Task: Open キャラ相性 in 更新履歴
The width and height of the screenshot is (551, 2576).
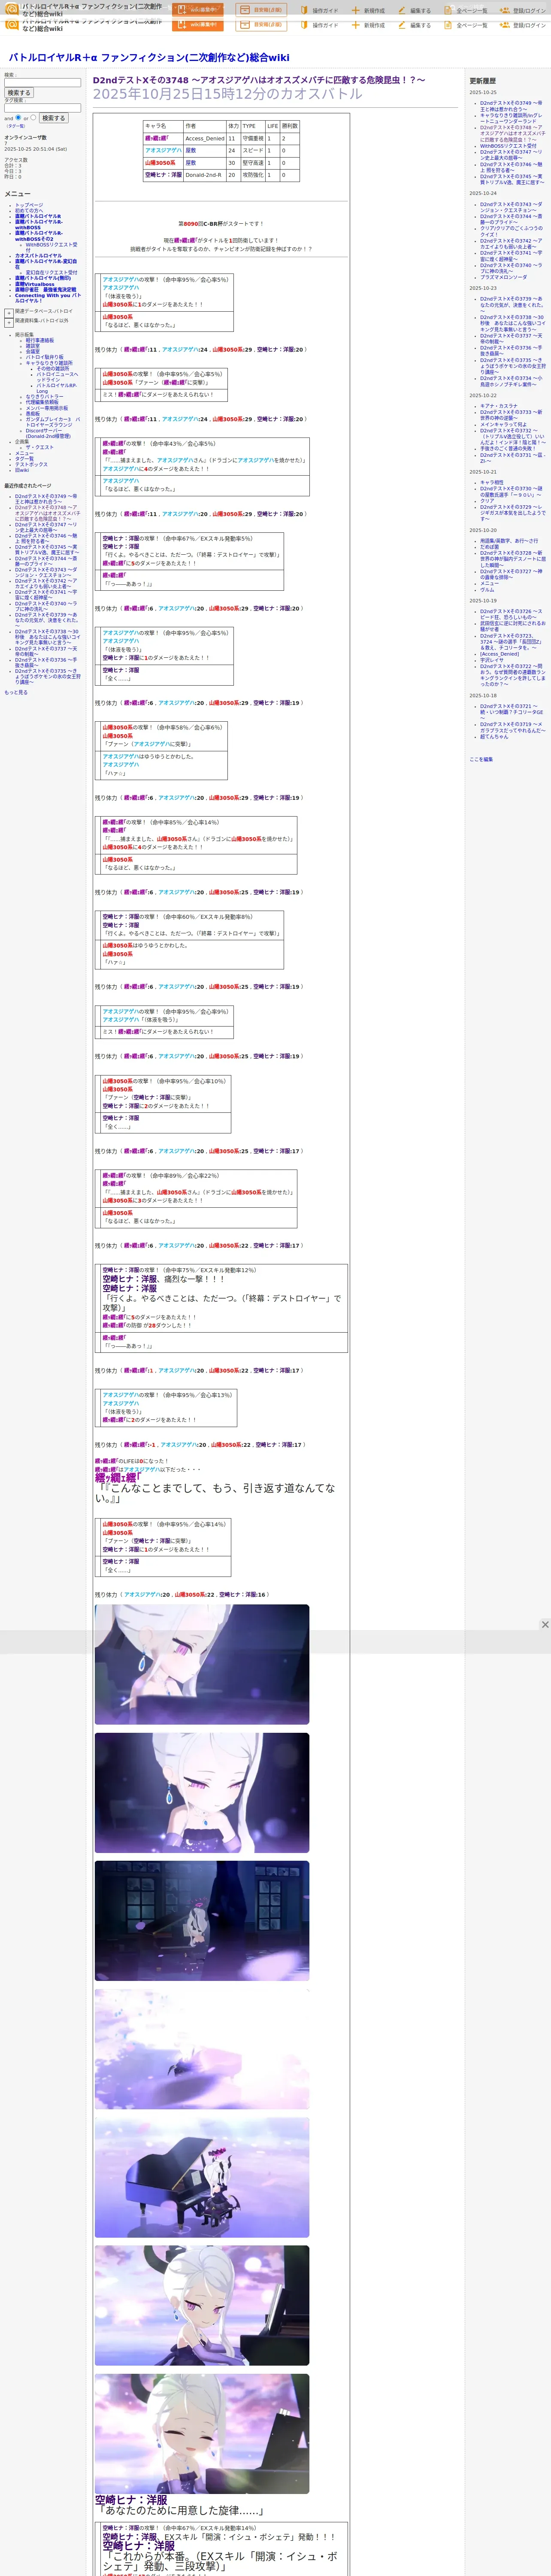Action: click(492, 482)
